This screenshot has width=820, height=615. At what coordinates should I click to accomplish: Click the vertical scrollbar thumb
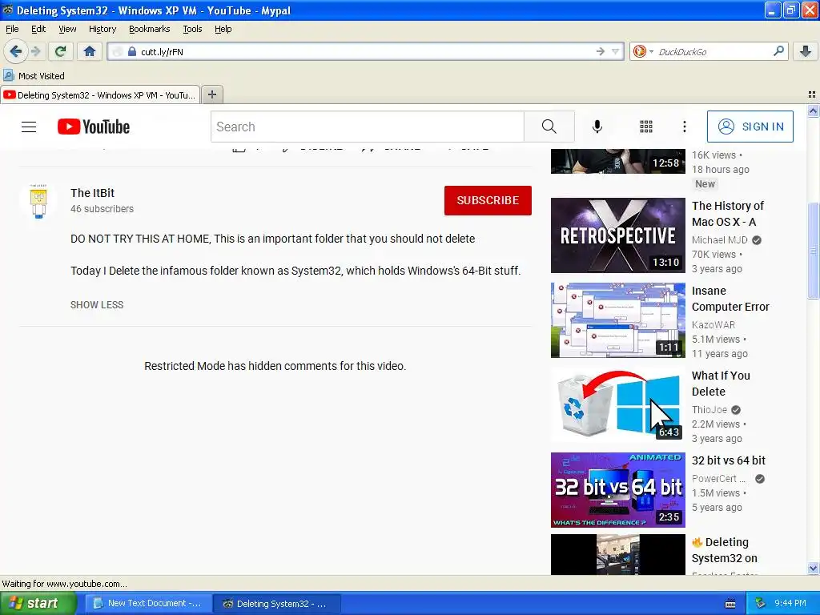click(x=813, y=250)
